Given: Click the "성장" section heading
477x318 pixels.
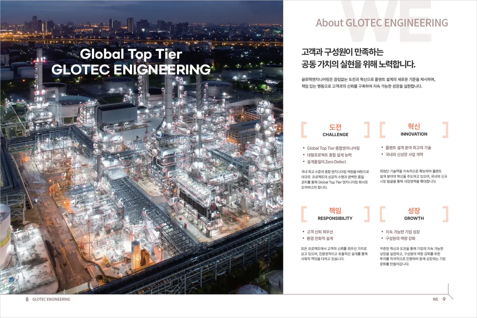Looking at the screenshot, I should [x=414, y=211].
